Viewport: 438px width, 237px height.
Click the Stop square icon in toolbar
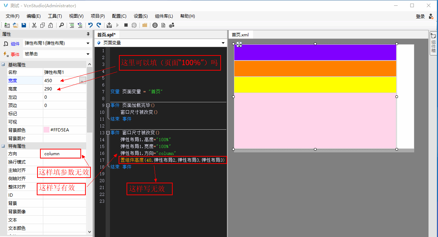(126, 25)
